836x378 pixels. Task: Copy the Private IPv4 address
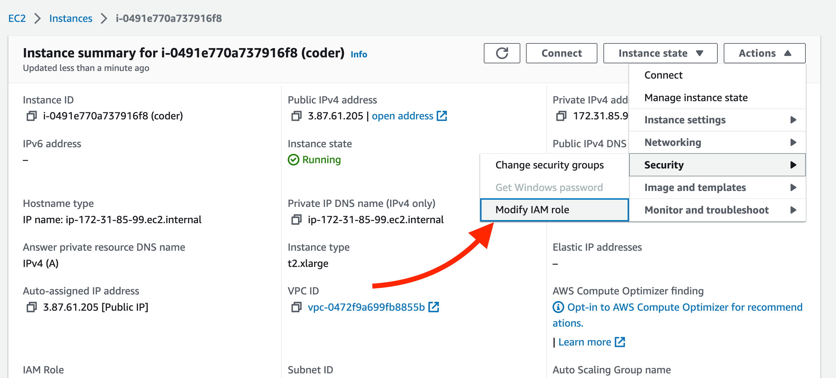[x=561, y=116]
